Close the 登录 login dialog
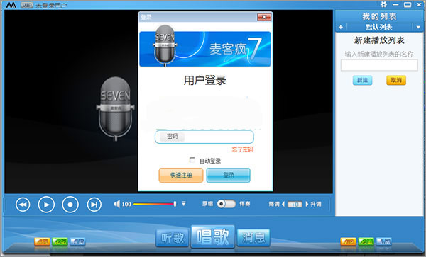The width and height of the screenshot is (426, 257). (264, 17)
